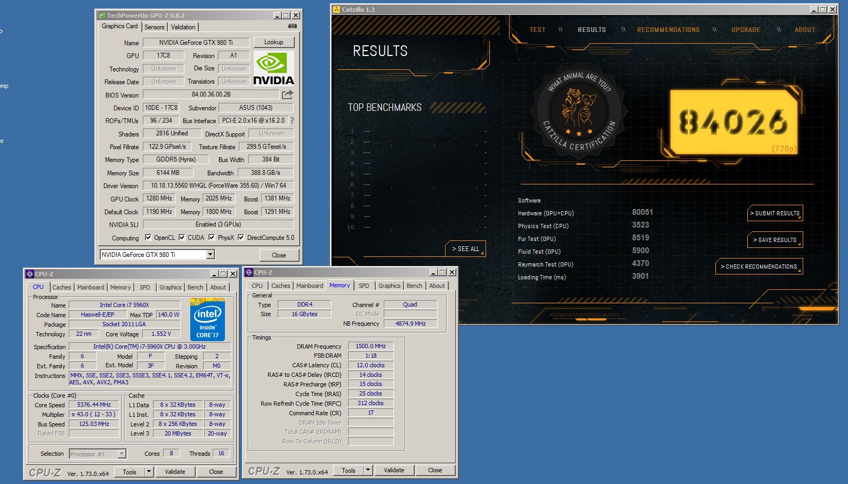Click the Close button in GPU-Z
This screenshot has width=848, height=484.
pyautogui.click(x=279, y=255)
